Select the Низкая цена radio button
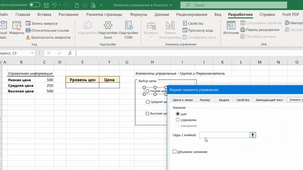The height and width of the screenshot is (170, 303). (147, 91)
